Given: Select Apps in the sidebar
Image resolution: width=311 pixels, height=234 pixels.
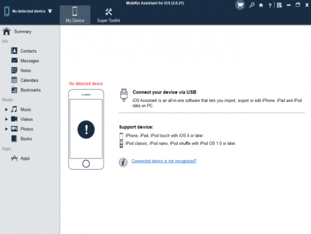Looking at the screenshot, I should [20, 159].
